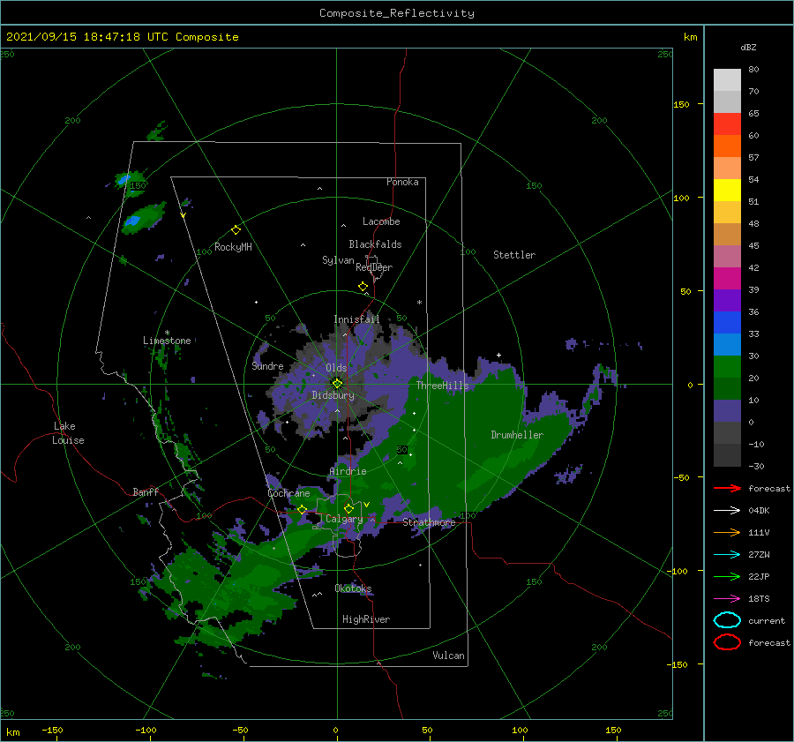This screenshot has width=794, height=742.
Task: Click the white asterisk marker above Limestone
Action: tap(167, 333)
